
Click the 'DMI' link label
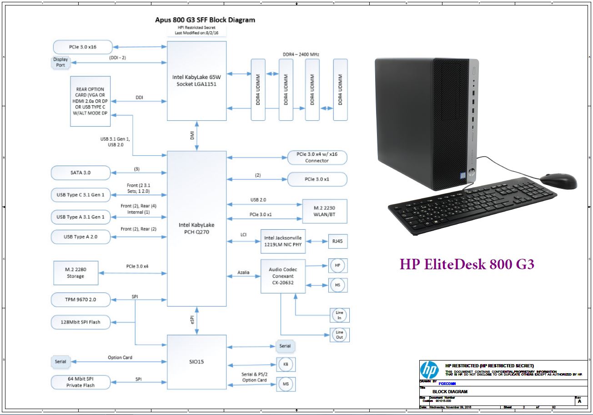click(192, 136)
